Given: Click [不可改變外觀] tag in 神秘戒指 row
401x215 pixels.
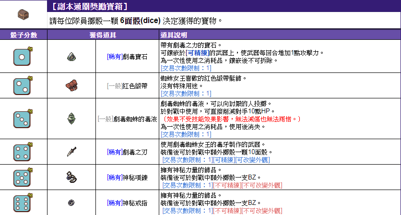Looking at the screenshot, I should coord(262,211).
